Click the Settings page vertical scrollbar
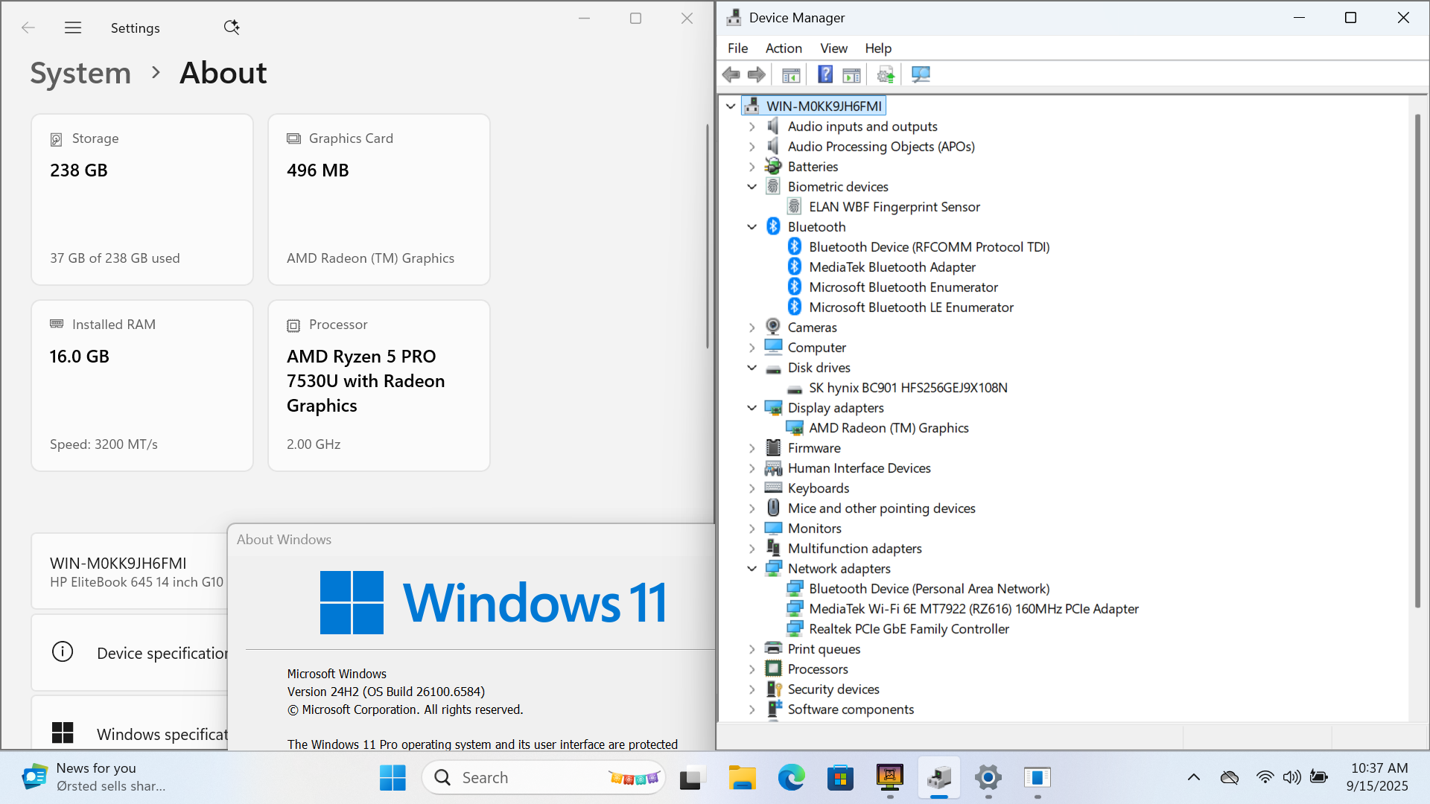 [x=707, y=236]
